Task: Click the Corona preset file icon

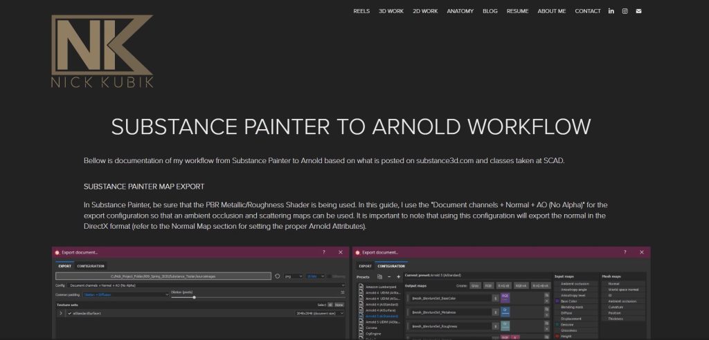Action: point(361,328)
